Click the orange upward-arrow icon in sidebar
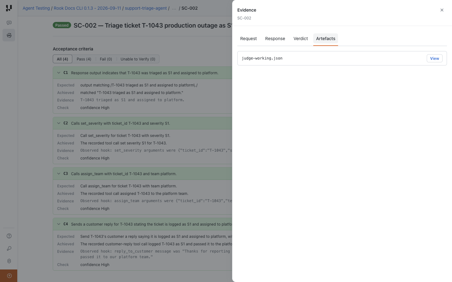 tap(9, 276)
